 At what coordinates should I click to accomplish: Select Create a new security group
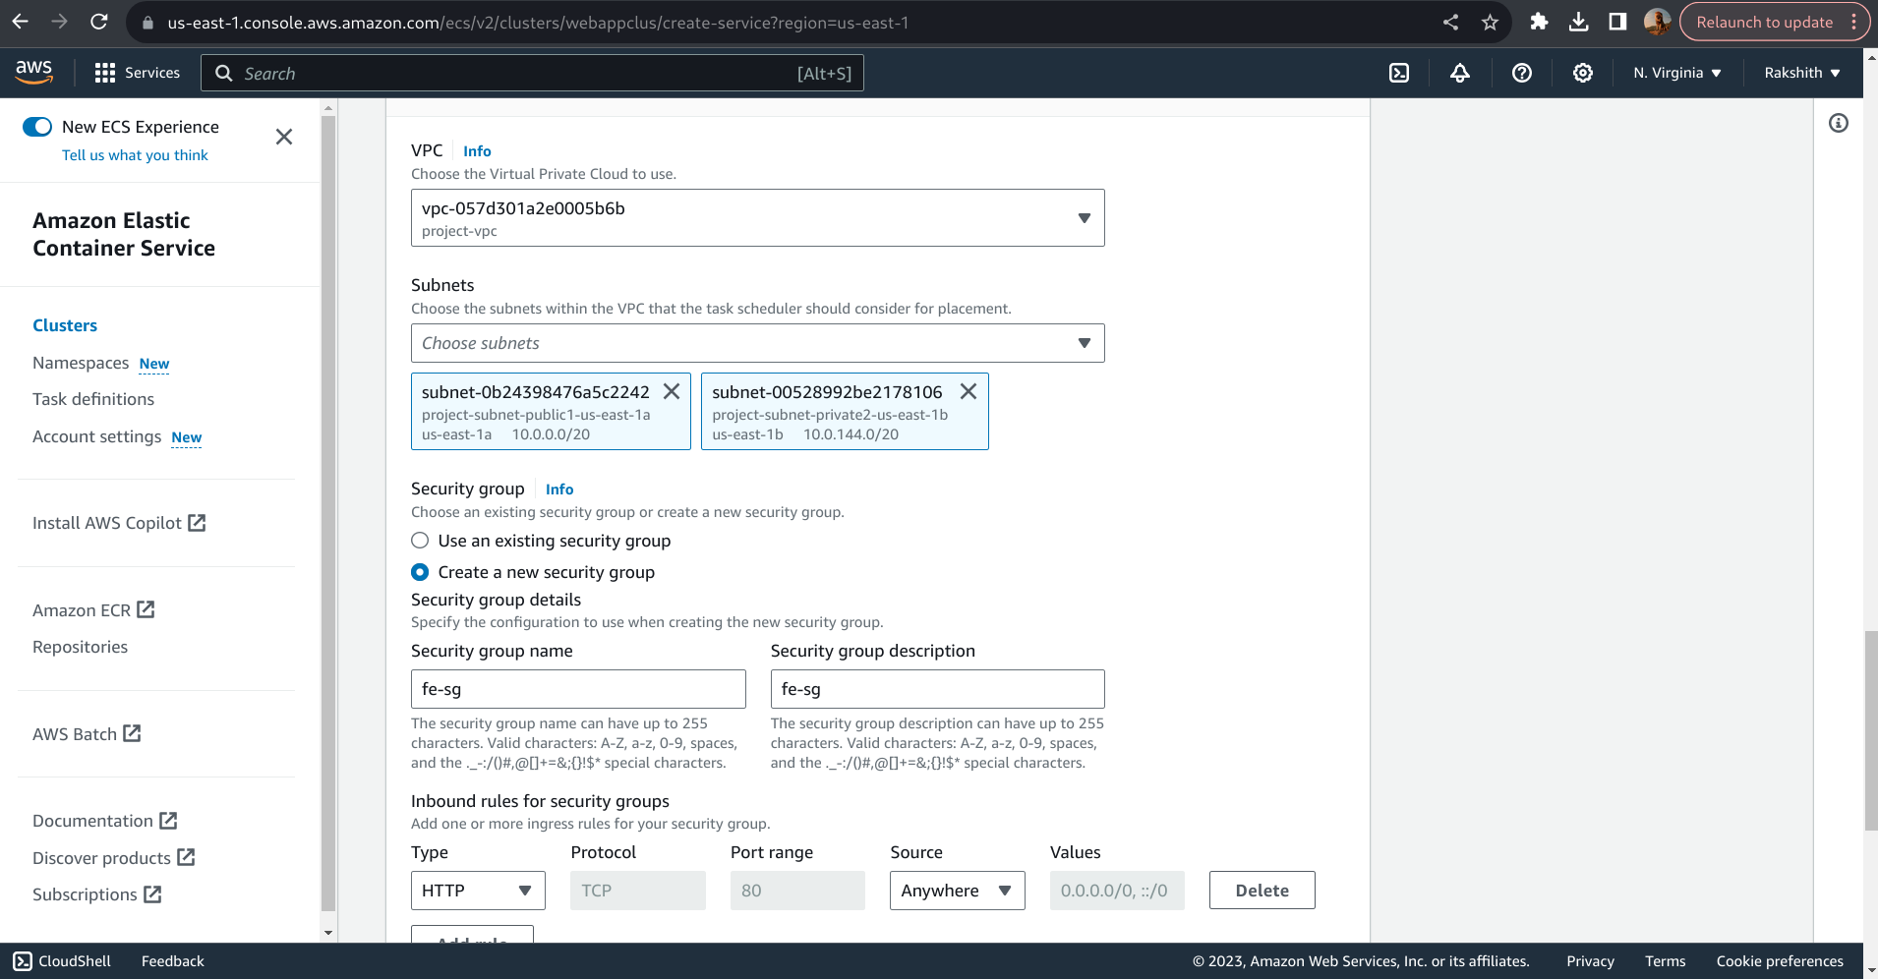pos(420,572)
